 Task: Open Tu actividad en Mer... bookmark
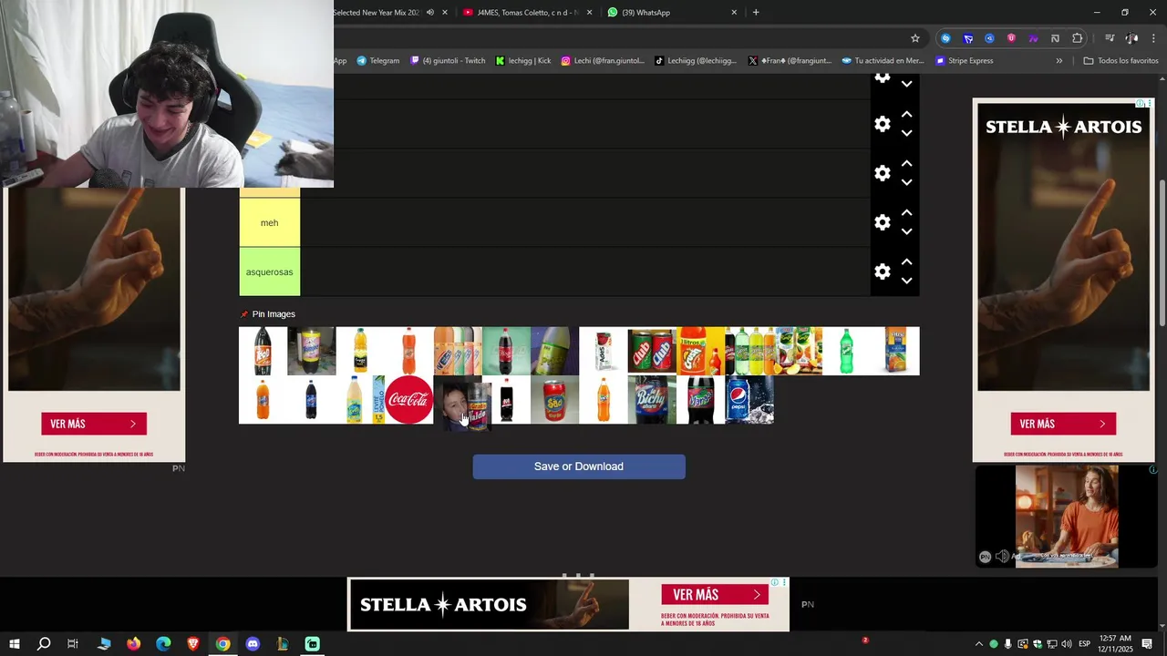(883, 61)
